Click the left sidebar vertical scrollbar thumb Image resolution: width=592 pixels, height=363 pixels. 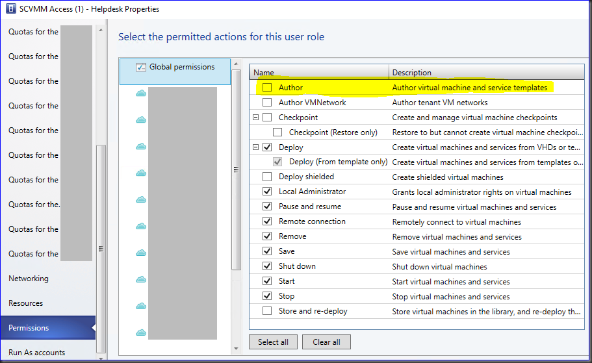(100, 247)
